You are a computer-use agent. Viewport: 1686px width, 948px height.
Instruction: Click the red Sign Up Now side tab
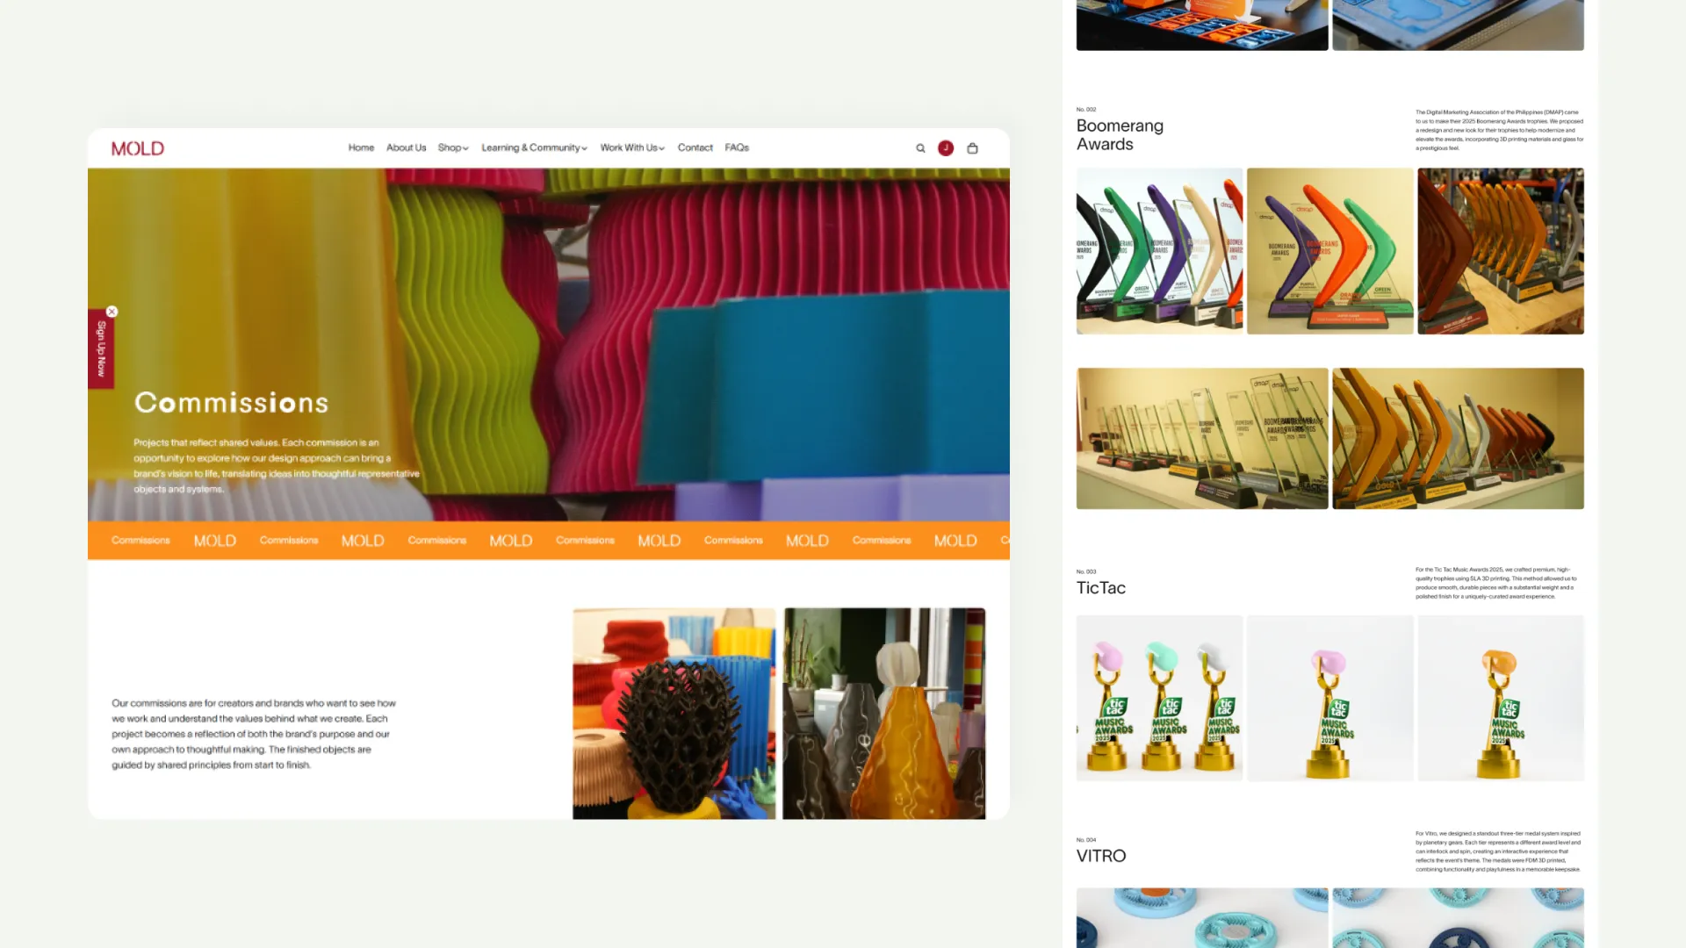(101, 350)
